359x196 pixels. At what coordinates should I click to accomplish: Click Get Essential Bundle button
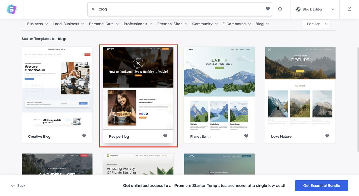pyautogui.click(x=321, y=186)
